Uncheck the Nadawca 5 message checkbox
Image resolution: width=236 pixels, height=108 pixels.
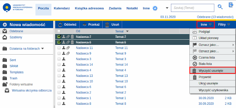59,42
